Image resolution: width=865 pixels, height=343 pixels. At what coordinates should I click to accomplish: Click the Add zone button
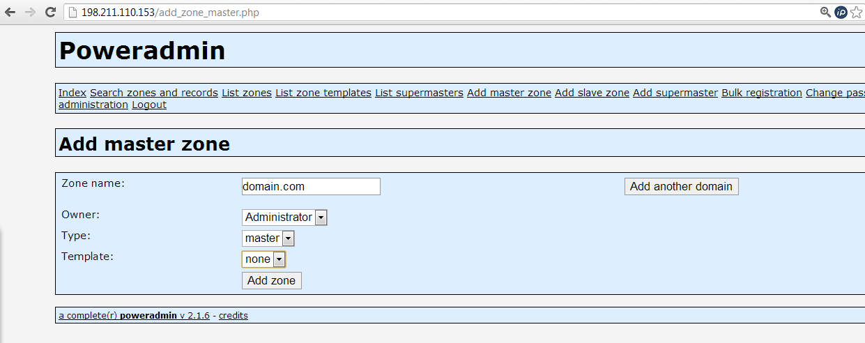click(272, 280)
